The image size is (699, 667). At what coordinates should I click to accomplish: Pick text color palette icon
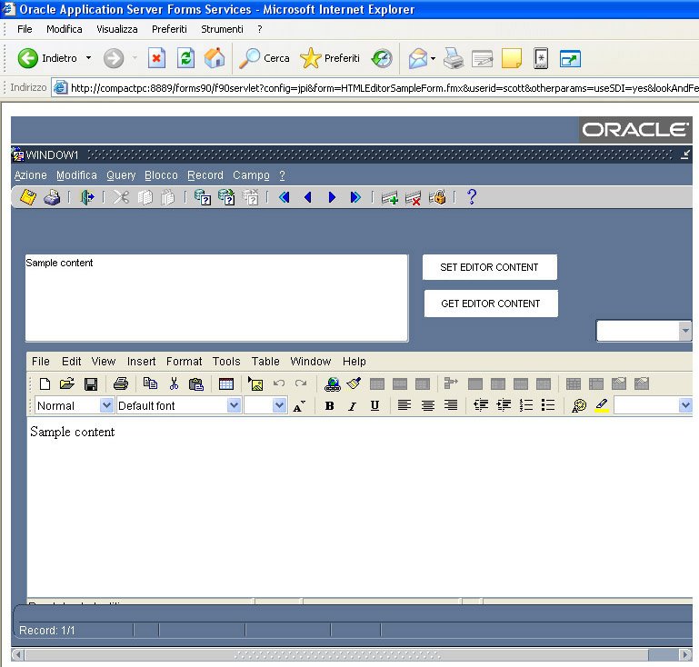click(x=579, y=405)
